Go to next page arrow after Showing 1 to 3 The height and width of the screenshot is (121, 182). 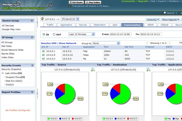coord(169,43)
